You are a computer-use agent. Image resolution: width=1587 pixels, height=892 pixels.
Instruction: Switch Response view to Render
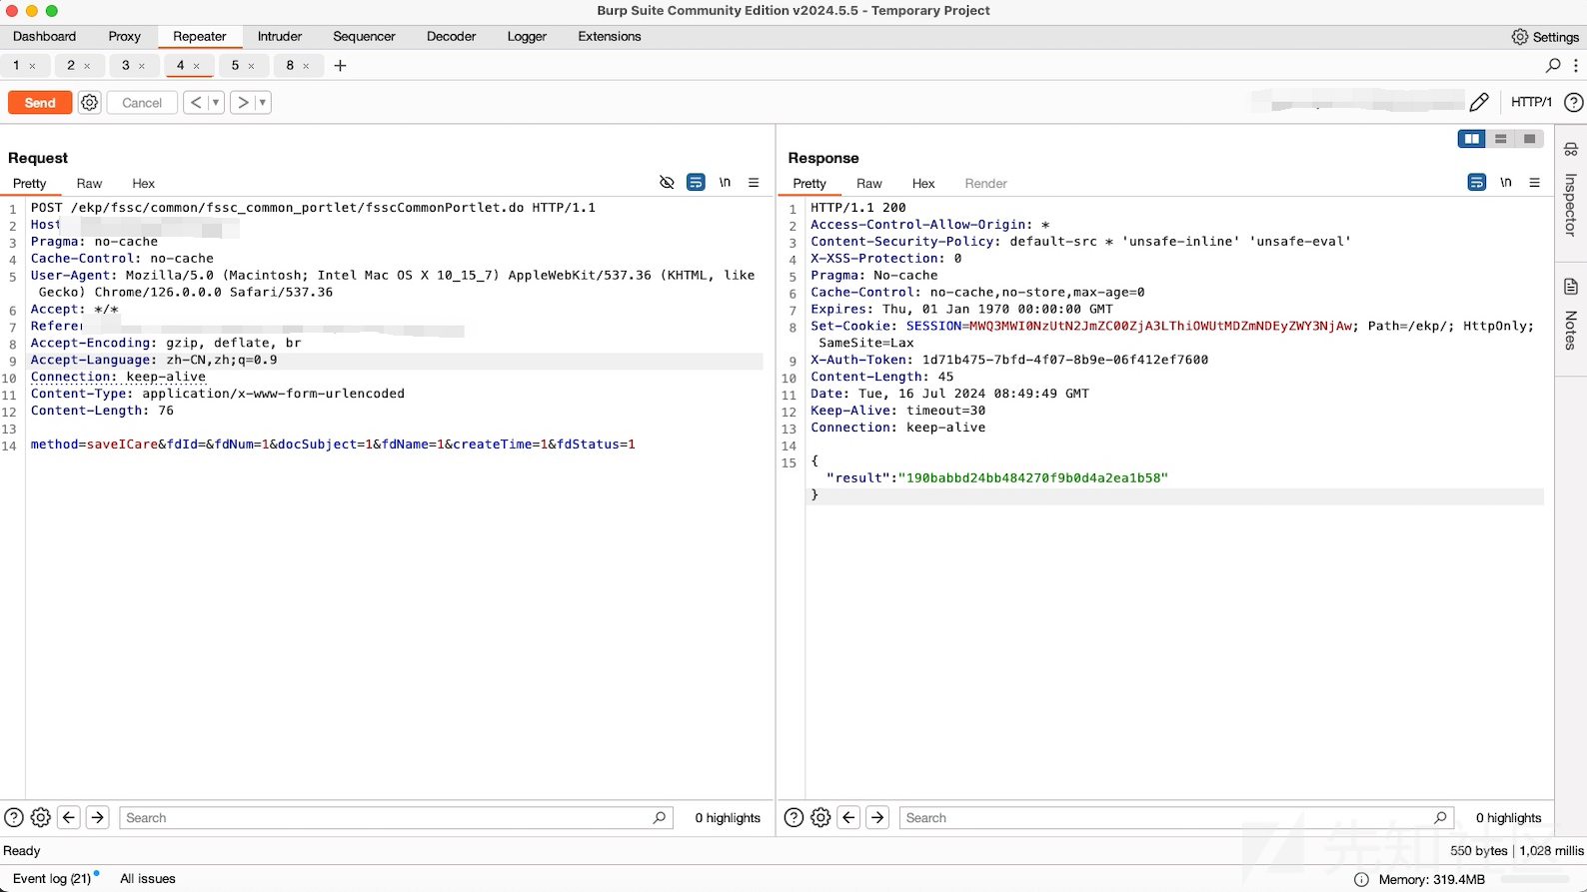985,183
